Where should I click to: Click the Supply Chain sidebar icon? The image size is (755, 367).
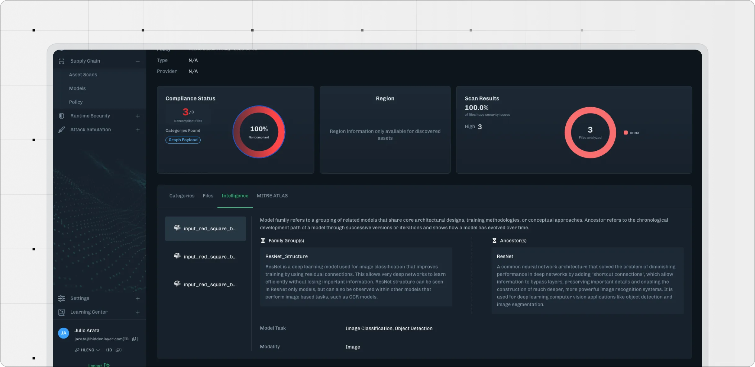(x=61, y=61)
